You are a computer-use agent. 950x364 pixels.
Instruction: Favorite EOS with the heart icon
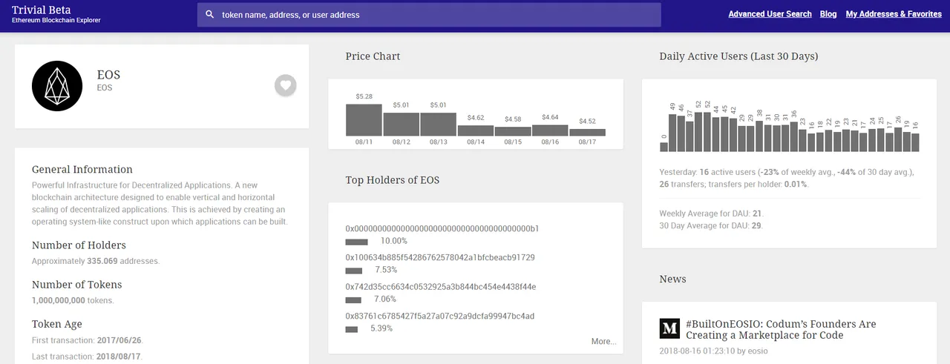click(x=286, y=85)
